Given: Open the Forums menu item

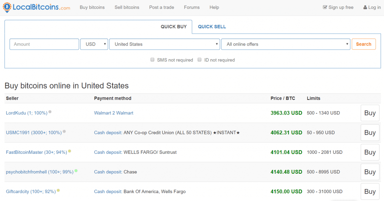Looking at the screenshot, I should (192, 7).
